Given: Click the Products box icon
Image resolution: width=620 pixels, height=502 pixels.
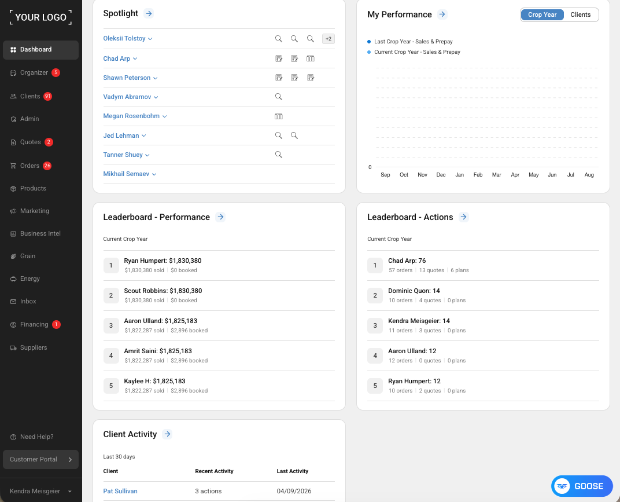Looking at the screenshot, I should (13, 188).
